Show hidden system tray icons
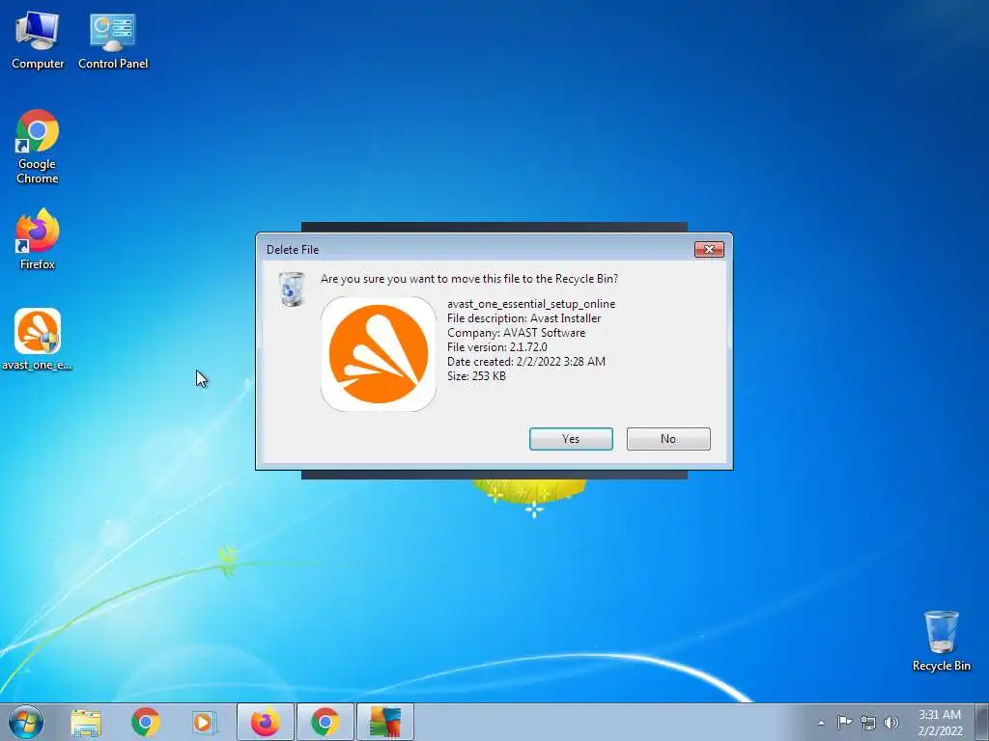This screenshot has height=741, width=989. (821, 723)
